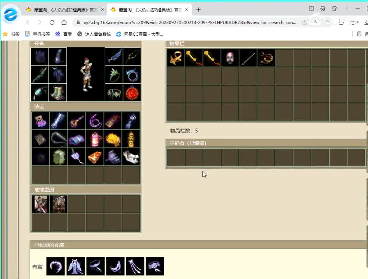Select the blue-purple folded cloth 法宝
Viewport: 368px width, 279px height.
pos(77,139)
